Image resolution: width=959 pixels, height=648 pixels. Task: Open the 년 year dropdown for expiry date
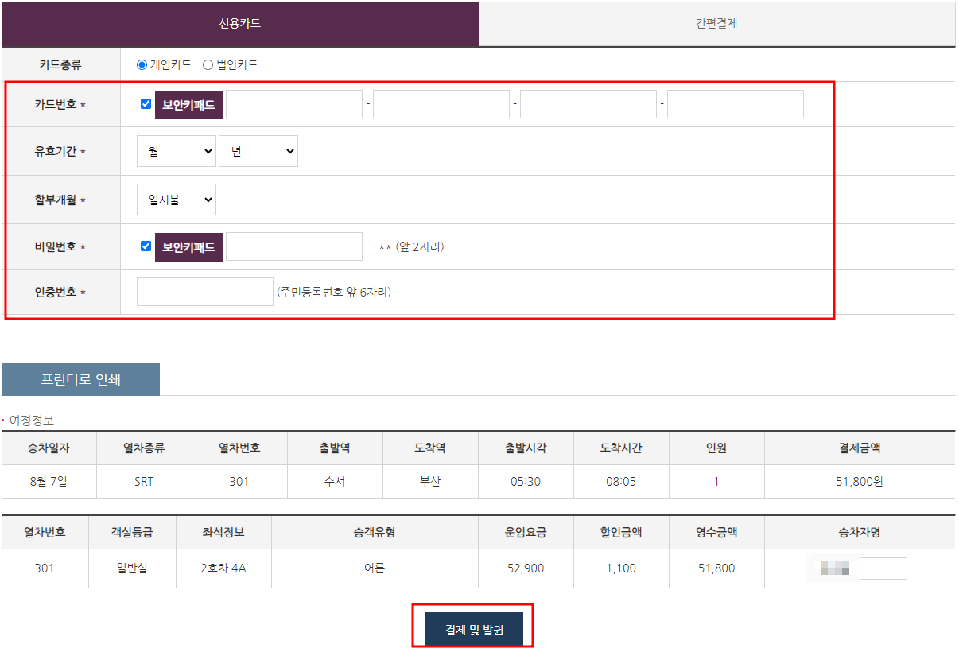(x=258, y=150)
